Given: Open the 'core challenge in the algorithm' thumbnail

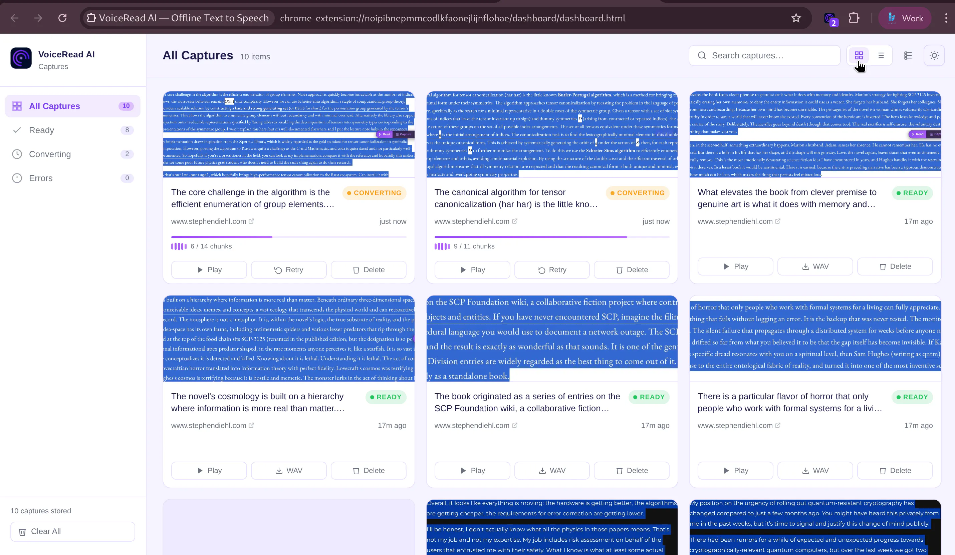Looking at the screenshot, I should click(289, 134).
